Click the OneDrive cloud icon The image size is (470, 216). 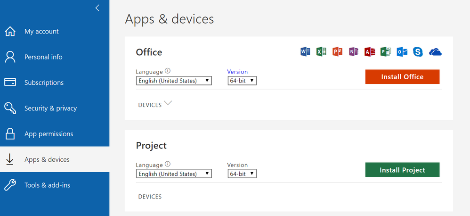(x=435, y=52)
